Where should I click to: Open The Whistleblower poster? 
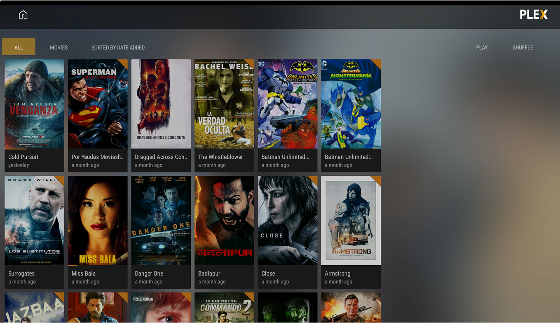tap(224, 104)
